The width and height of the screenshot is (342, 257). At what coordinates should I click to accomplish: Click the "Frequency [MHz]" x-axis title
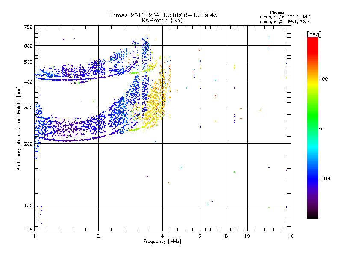pos(162,242)
